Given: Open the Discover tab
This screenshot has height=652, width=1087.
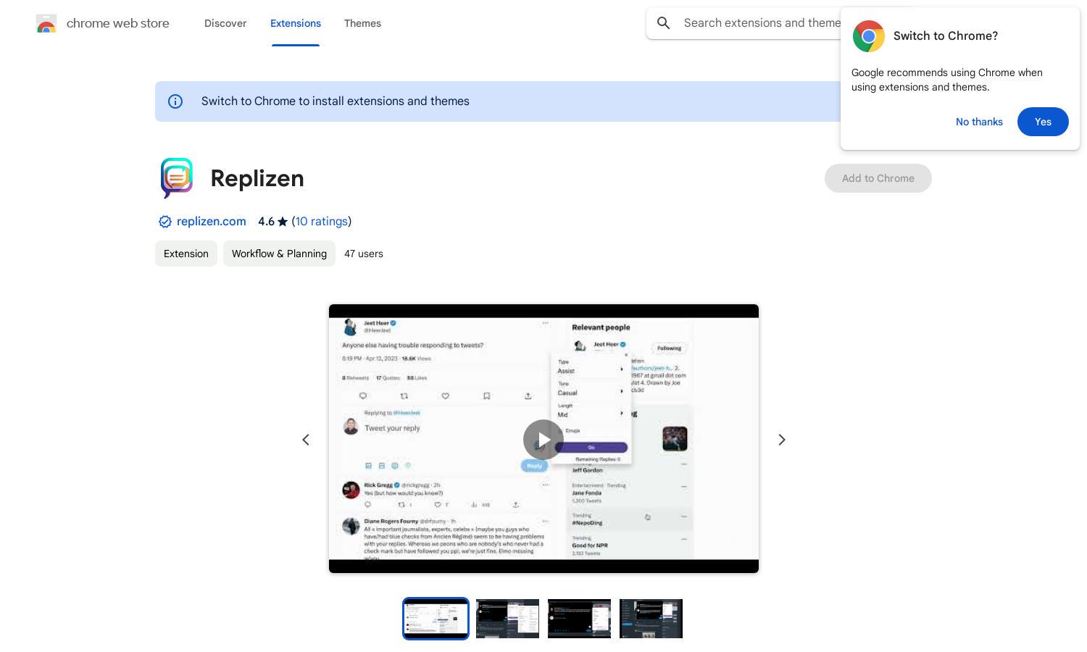Looking at the screenshot, I should click(x=225, y=23).
